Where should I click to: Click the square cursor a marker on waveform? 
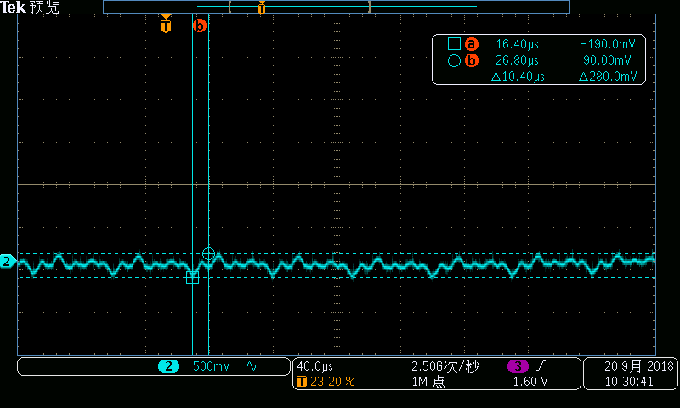pyautogui.click(x=193, y=277)
